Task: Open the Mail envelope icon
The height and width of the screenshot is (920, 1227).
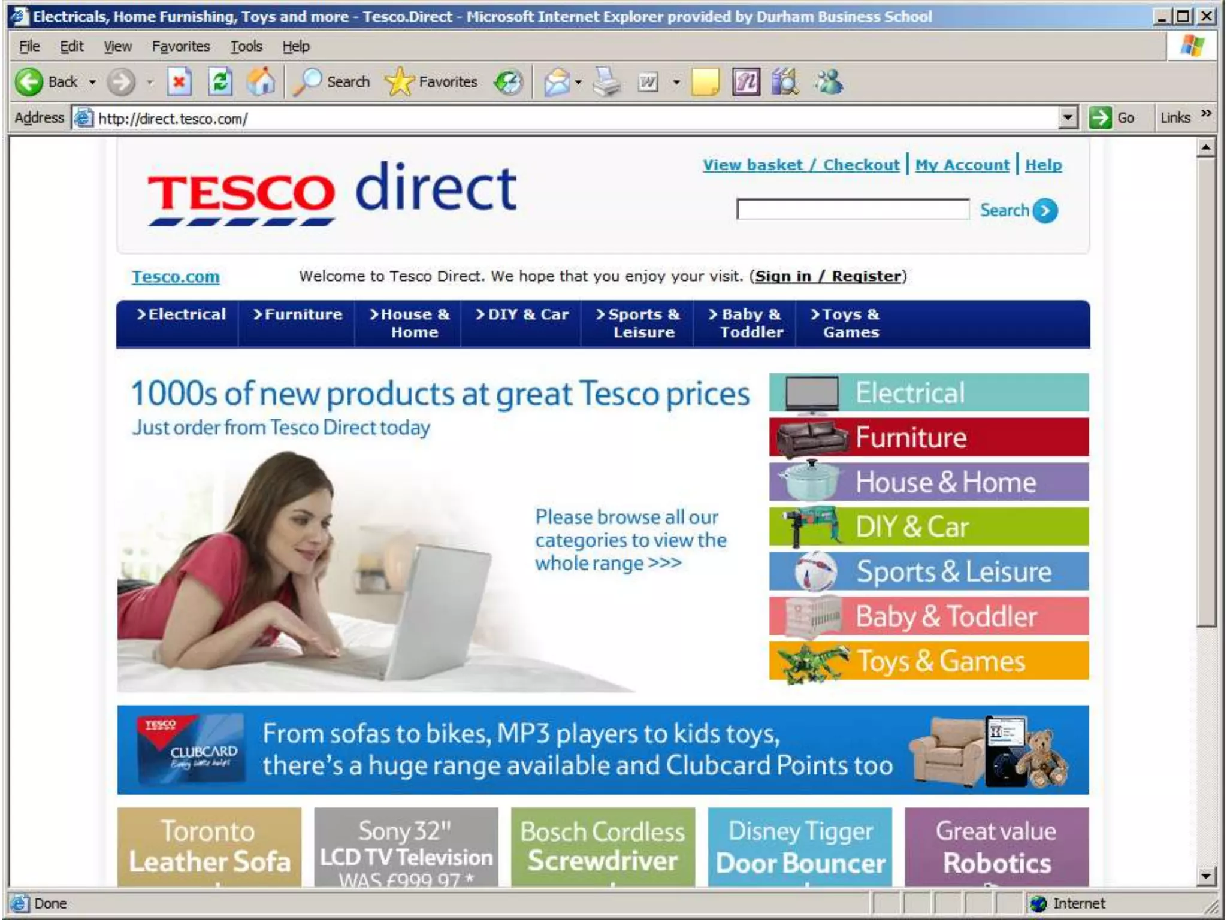Action: [x=557, y=82]
